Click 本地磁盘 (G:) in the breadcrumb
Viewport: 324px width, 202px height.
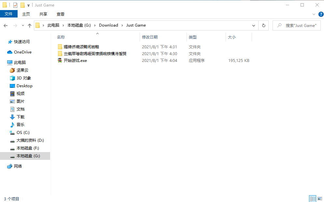(x=79, y=25)
